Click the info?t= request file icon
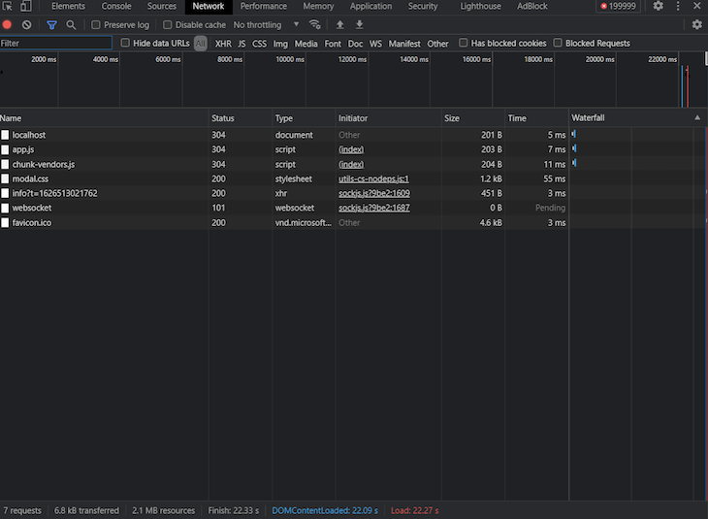 [5, 193]
